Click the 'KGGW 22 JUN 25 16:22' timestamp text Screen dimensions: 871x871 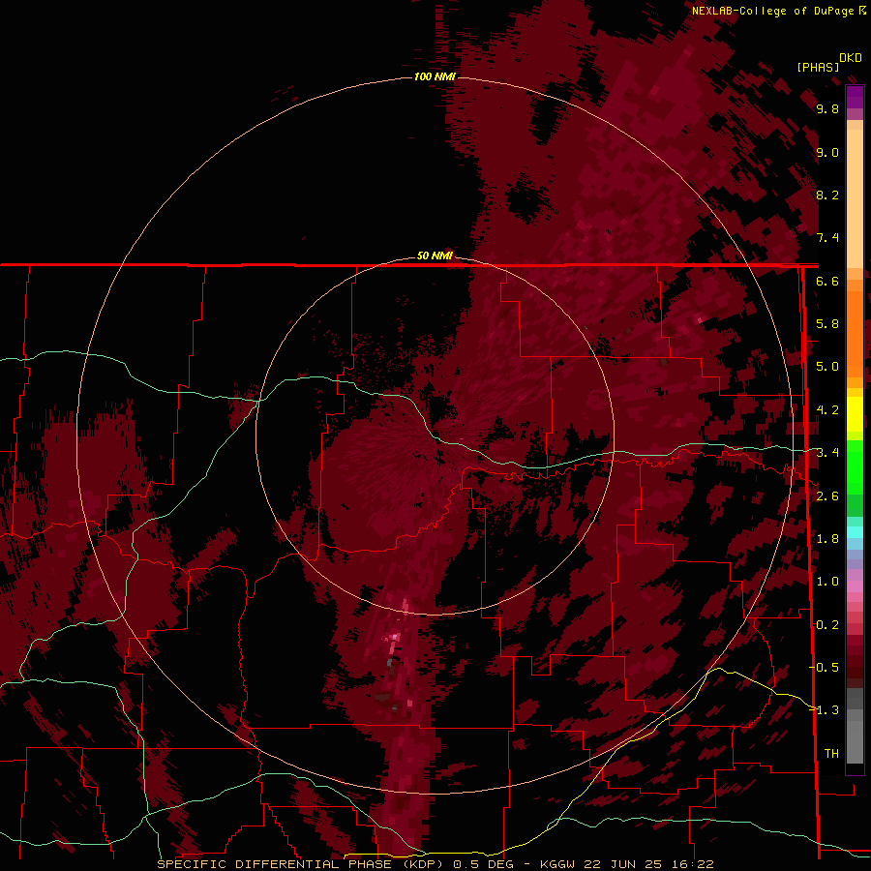click(626, 864)
